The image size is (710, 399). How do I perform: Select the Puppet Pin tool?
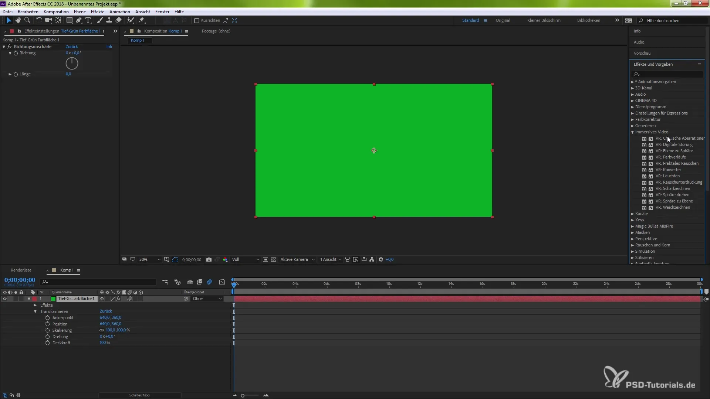point(142,20)
